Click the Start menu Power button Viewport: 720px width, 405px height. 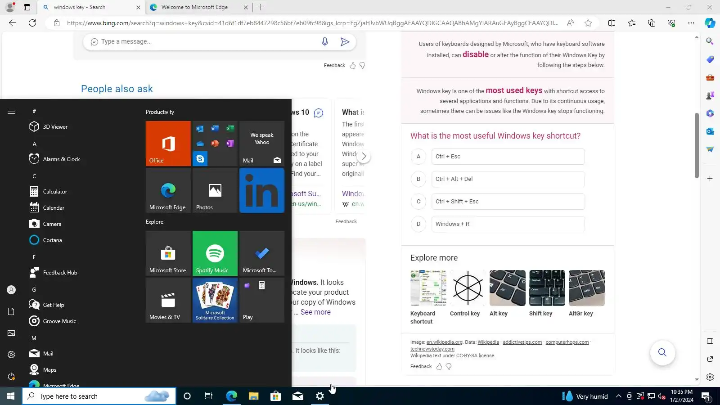(11, 376)
